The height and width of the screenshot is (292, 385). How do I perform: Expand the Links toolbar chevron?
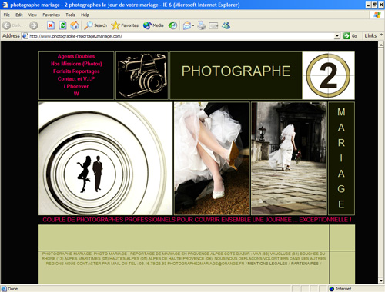(381, 35)
